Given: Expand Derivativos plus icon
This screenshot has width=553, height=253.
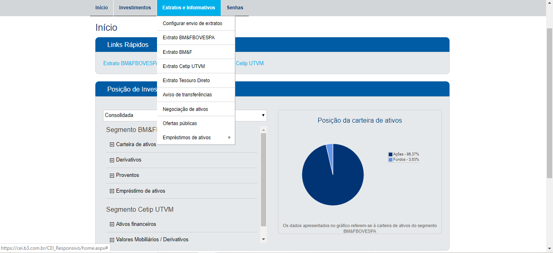Looking at the screenshot, I should tap(112, 160).
